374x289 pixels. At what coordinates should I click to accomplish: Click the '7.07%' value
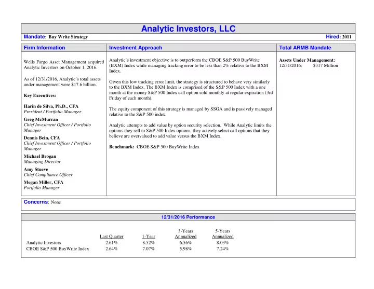[149, 249]
